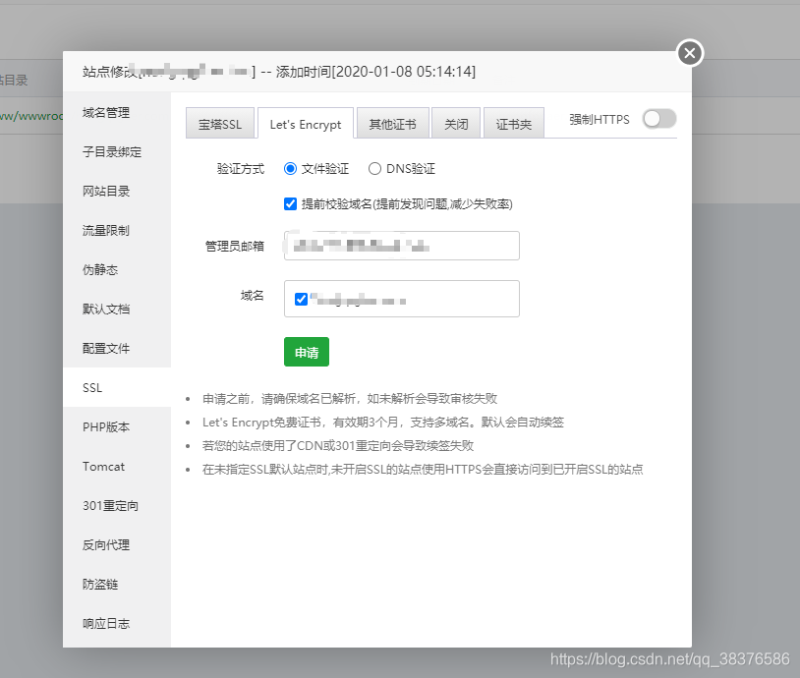Click inside the 管理员邮箱 input field

click(x=401, y=246)
